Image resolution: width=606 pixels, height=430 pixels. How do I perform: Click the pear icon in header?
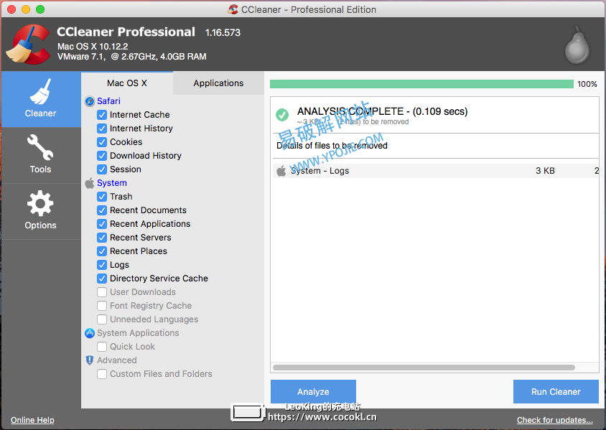pyautogui.click(x=577, y=45)
